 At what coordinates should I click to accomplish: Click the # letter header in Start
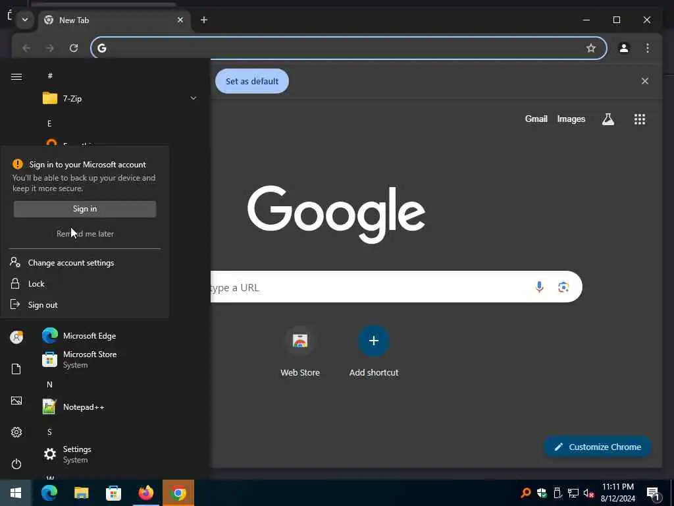click(x=50, y=76)
